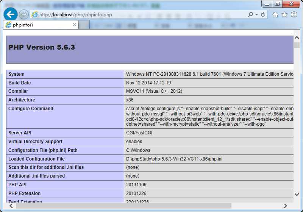Open a new blank tab

(84, 25)
